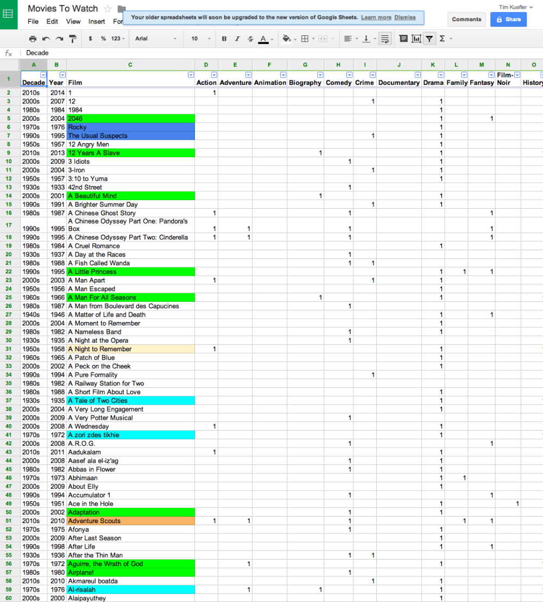Image resolution: width=543 pixels, height=602 pixels.
Task: Open the font size dropdown
Action: pos(200,39)
